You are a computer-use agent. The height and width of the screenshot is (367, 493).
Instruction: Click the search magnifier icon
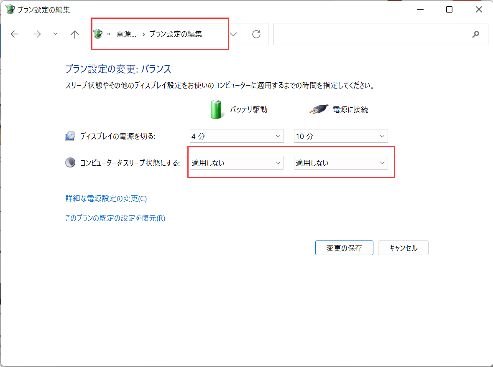pyautogui.click(x=476, y=34)
